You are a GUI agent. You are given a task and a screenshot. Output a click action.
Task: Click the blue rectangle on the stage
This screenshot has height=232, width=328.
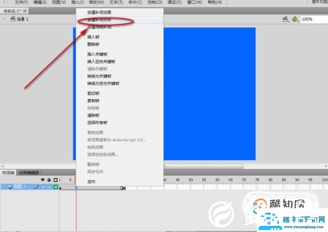[209, 94]
